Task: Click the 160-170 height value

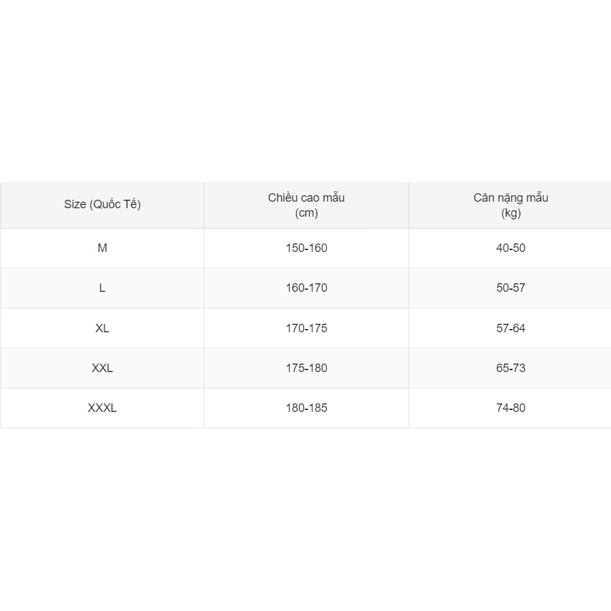Action: click(x=306, y=288)
